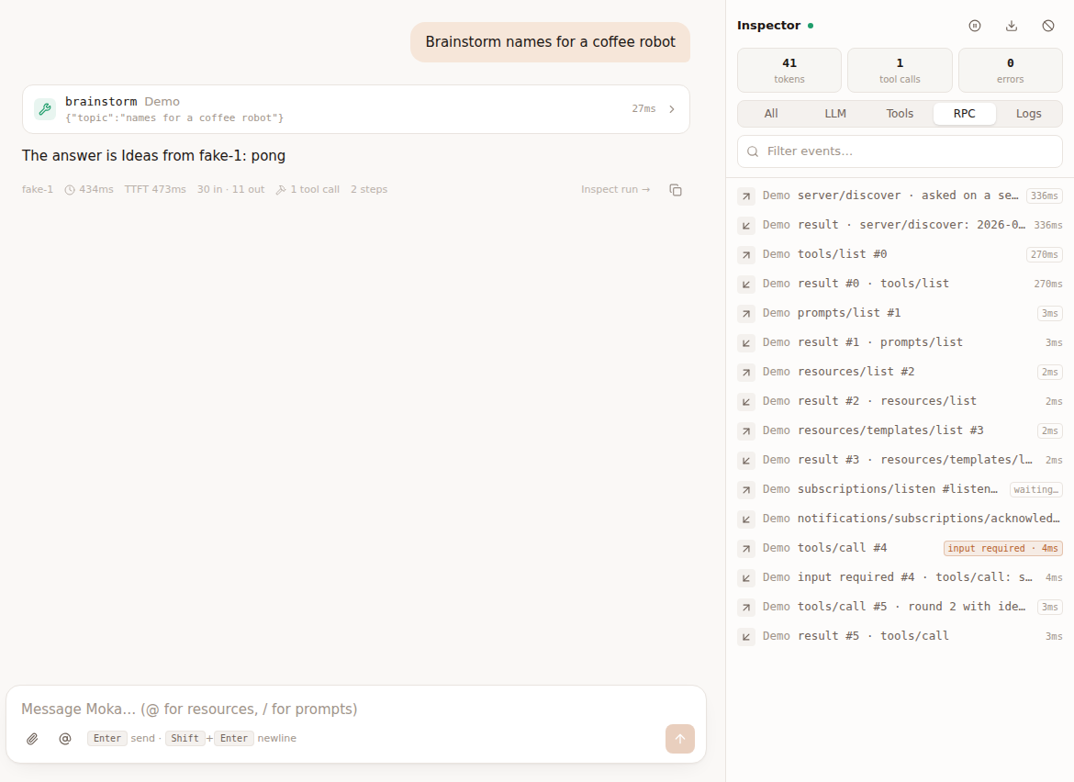Select the resources/list #2 request row
The image size is (1074, 782).
pyautogui.click(x=900, y=373)
